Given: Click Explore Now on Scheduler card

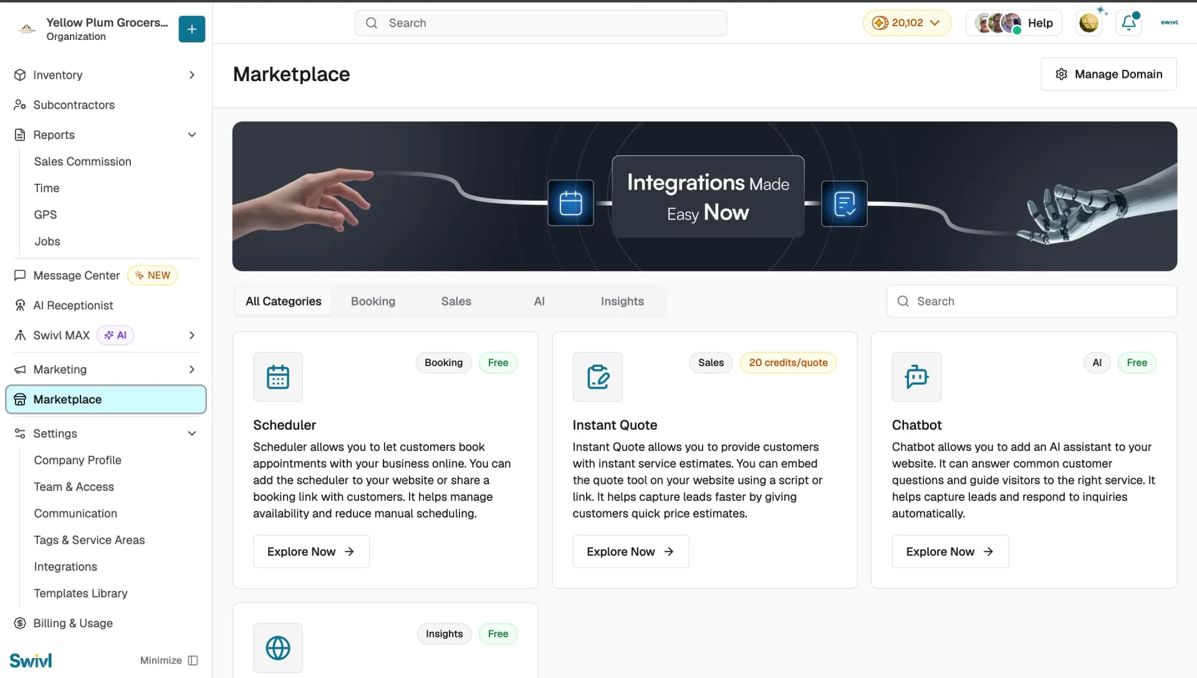Looking at the screenshot, I should (311, 551).
